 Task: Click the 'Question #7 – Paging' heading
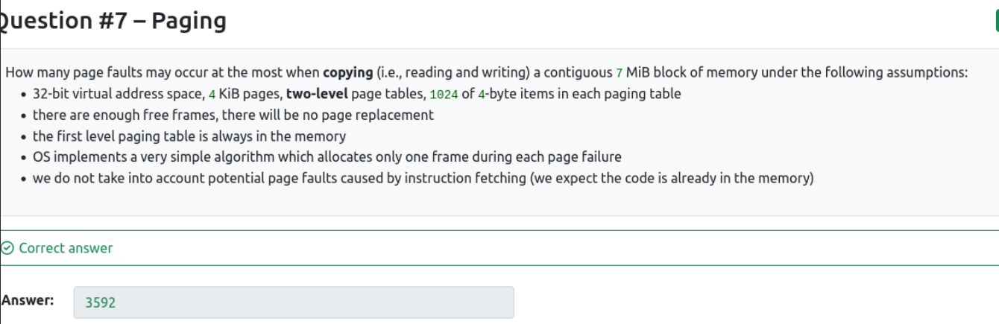[112, 21]
